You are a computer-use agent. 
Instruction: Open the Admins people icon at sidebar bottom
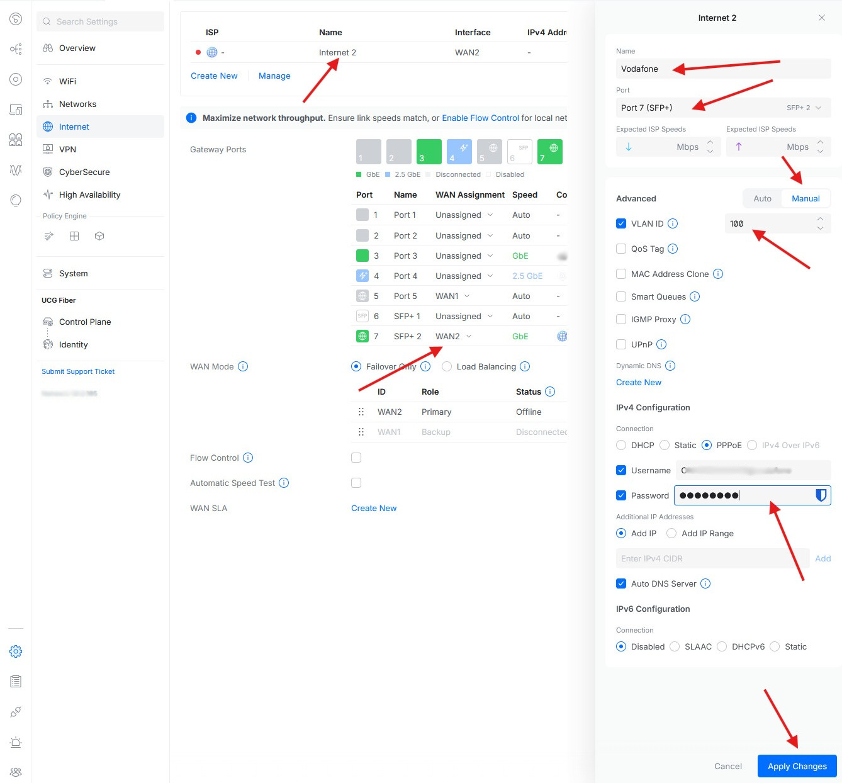pyautogui.click(x=16, y=772)
